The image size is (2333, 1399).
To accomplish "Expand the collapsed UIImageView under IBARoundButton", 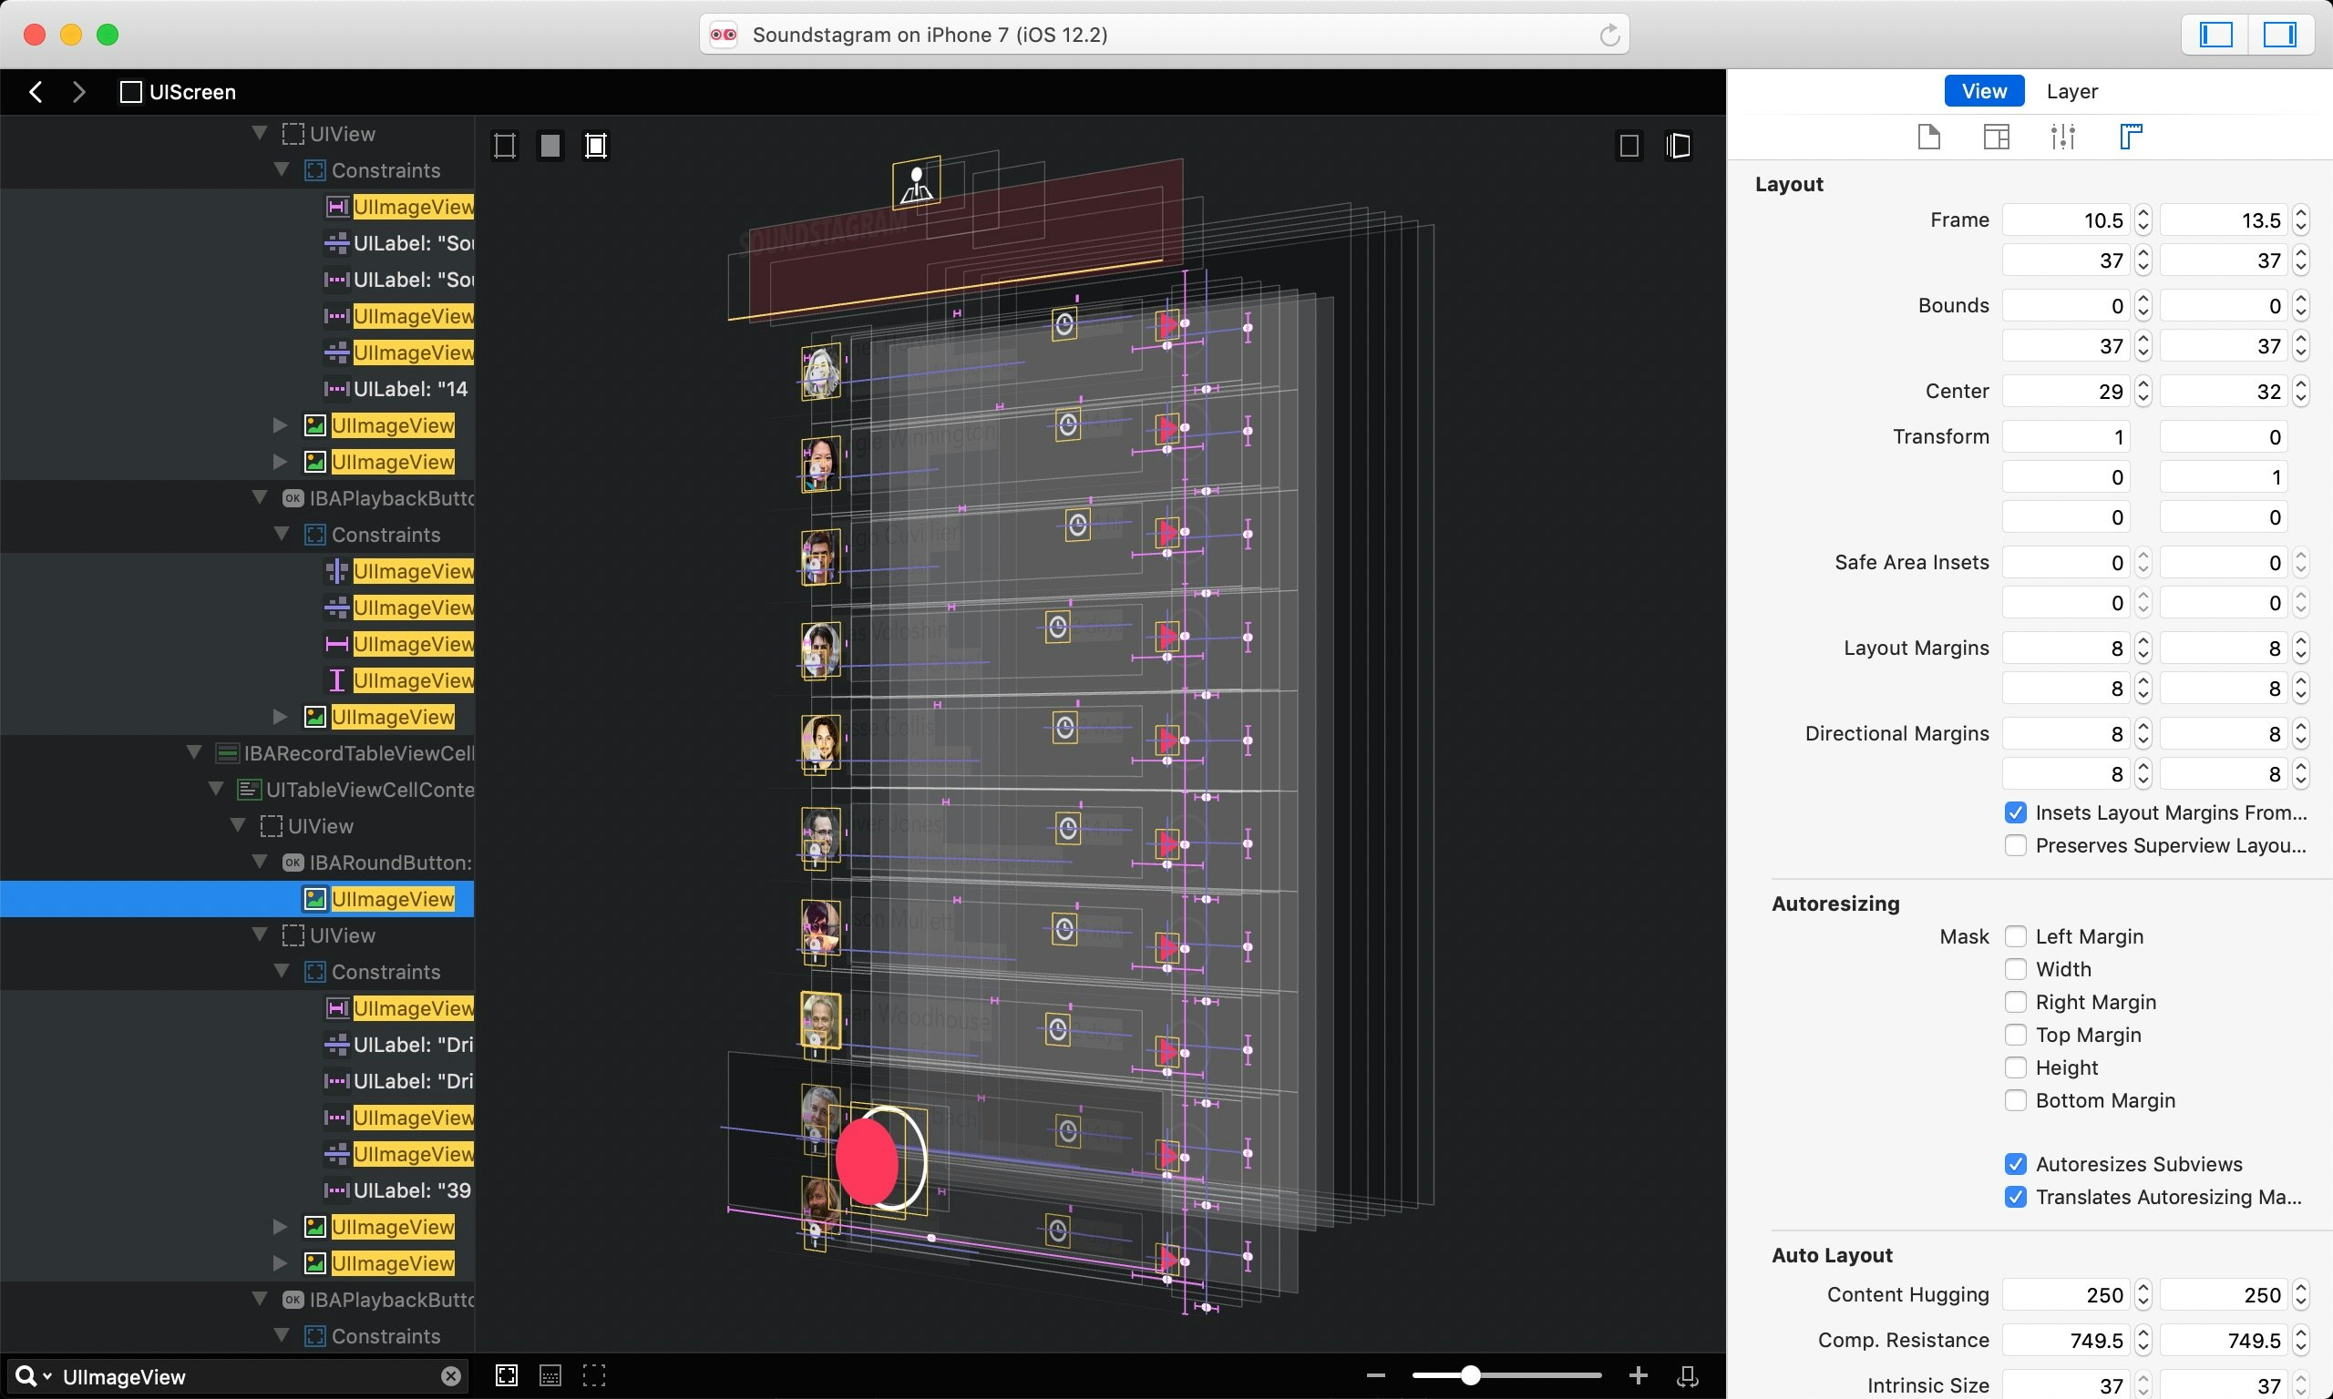I will click(279, 1226).
